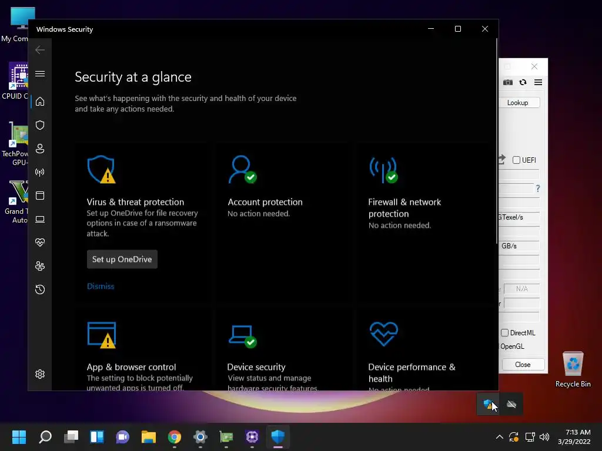Viewport: 602px width, 451px height.
Task: Close the GPU-Z window with the X button
Action: [x=534, y=66]
